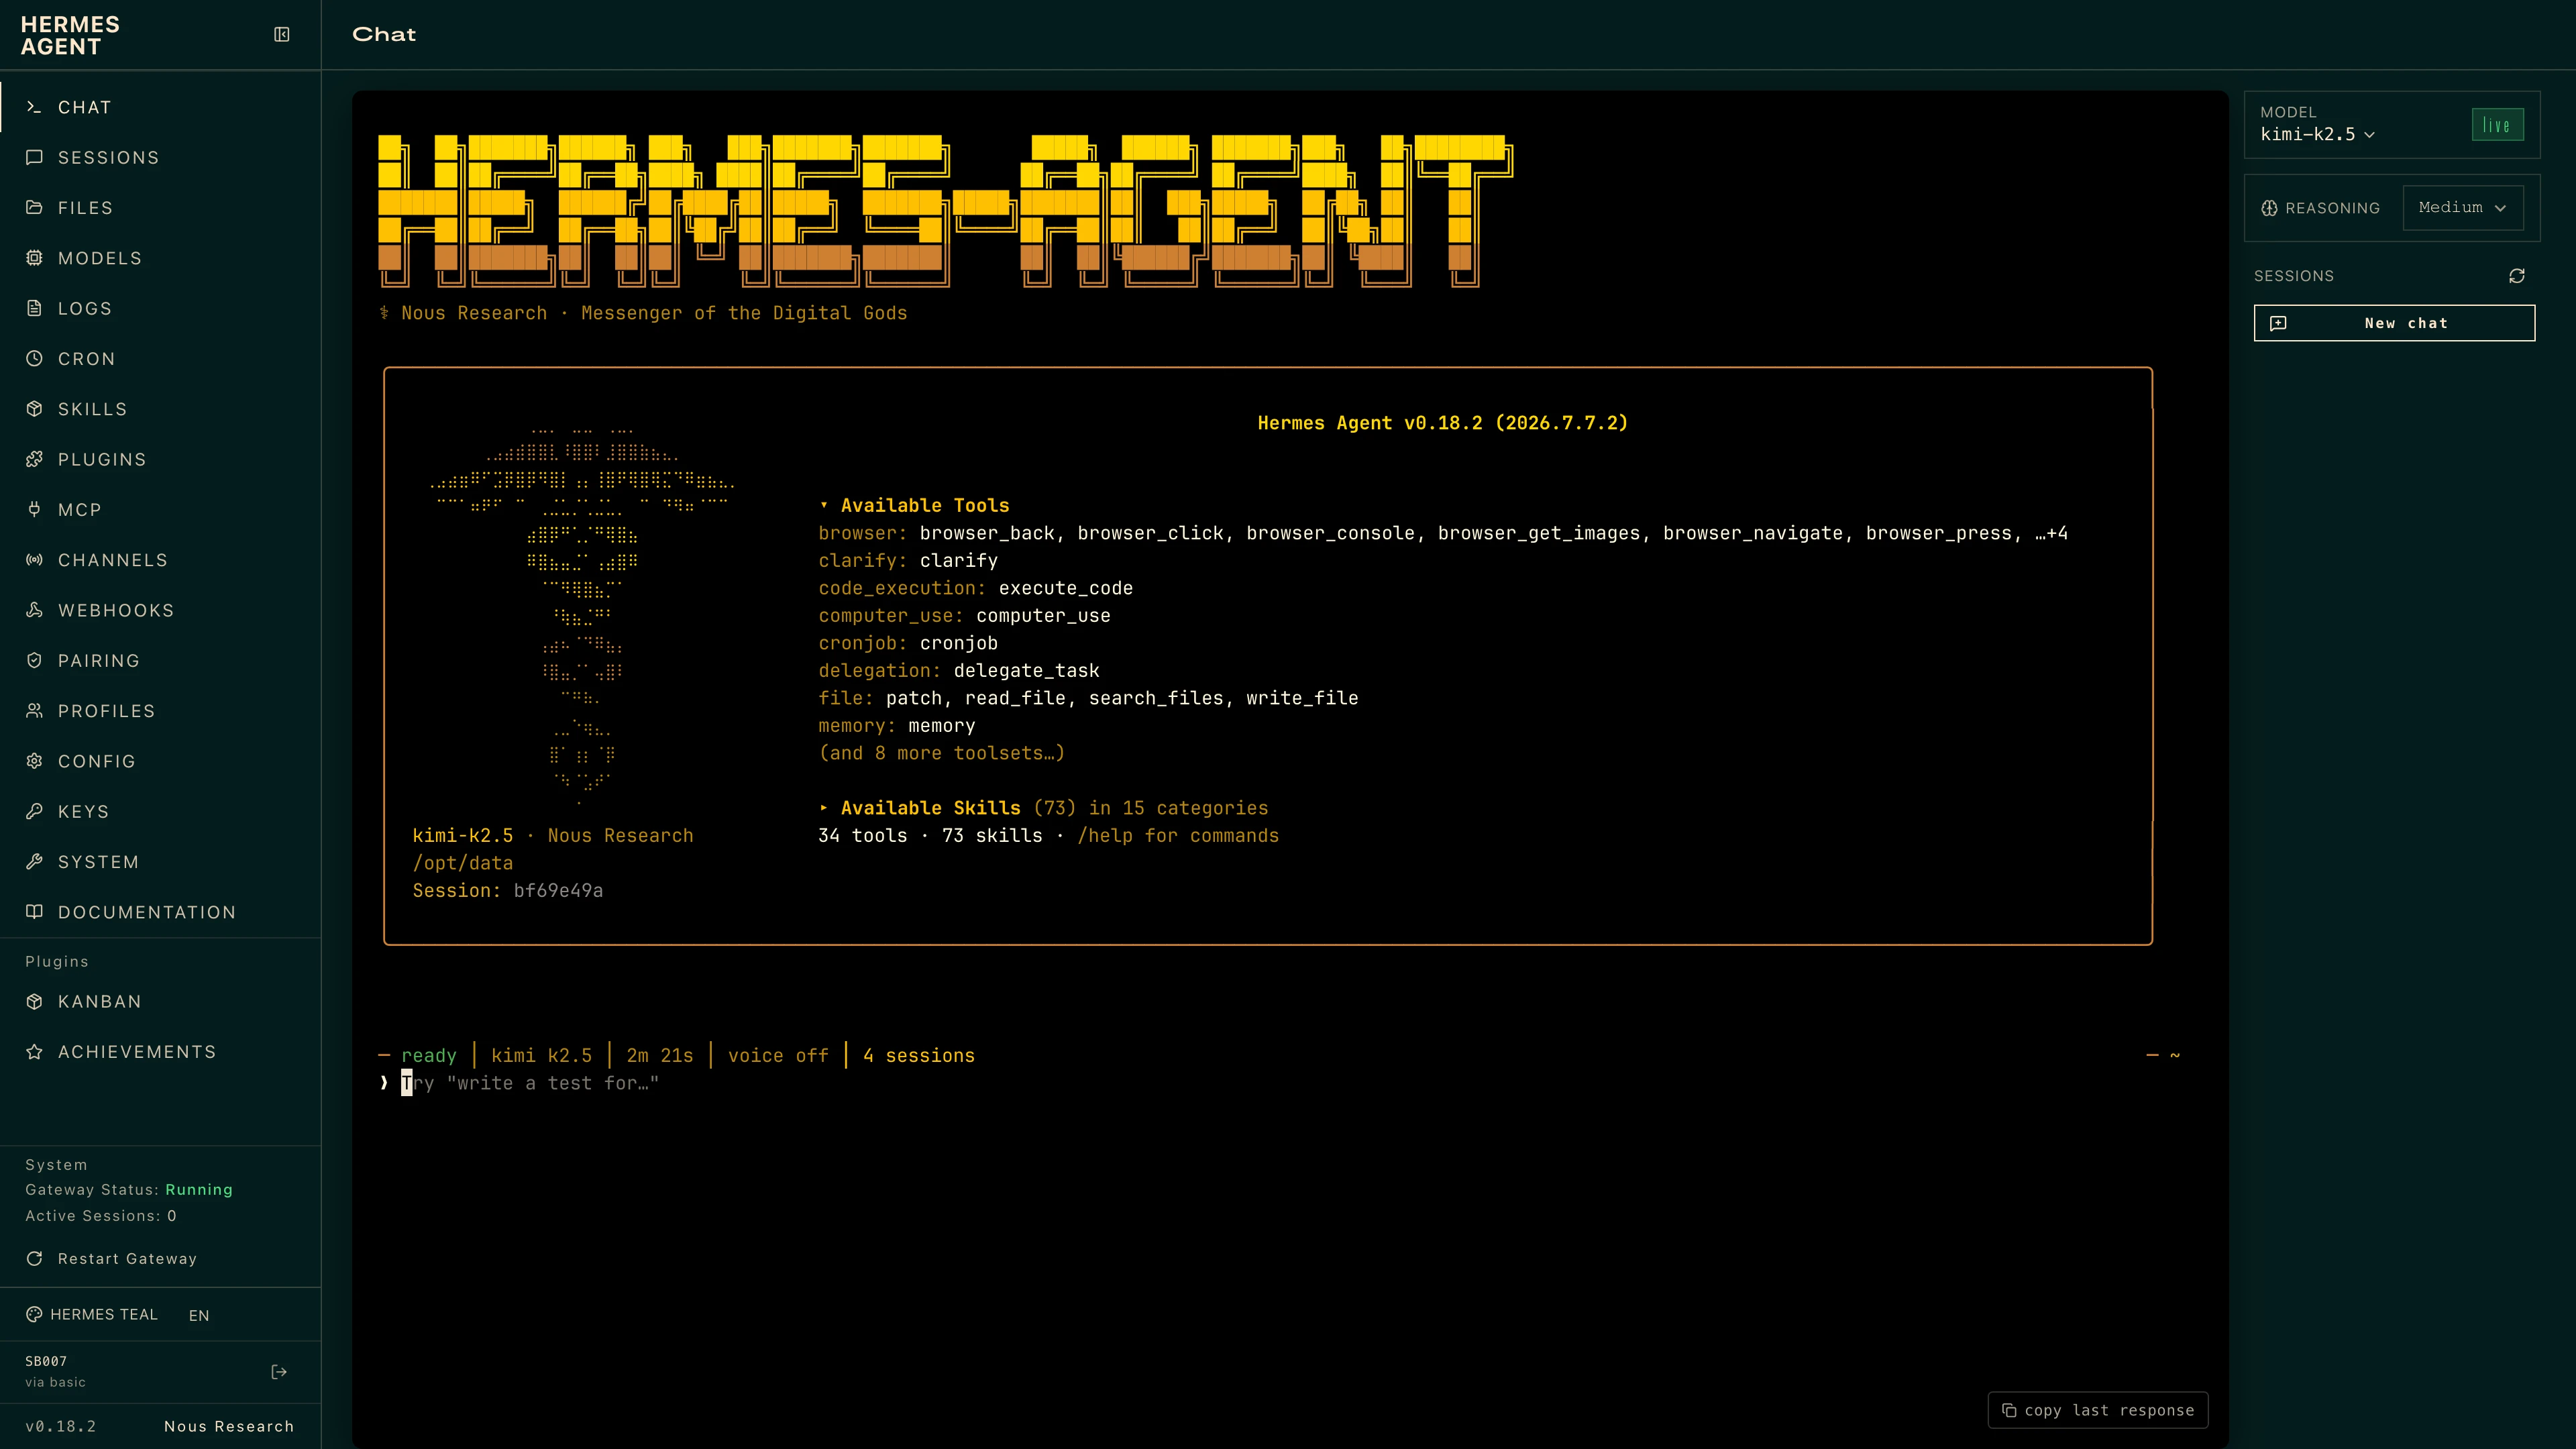Click the voice off status entry
2576x1449 pixels.
click(x=778, y=1056)
